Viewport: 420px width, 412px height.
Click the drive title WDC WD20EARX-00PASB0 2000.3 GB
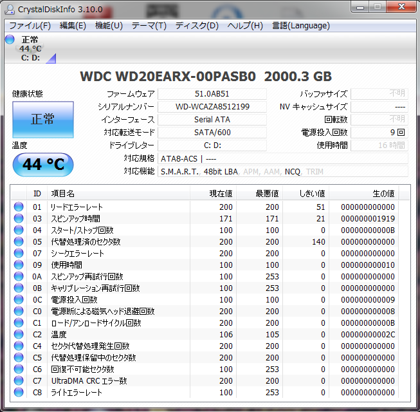tap(206, 77)
